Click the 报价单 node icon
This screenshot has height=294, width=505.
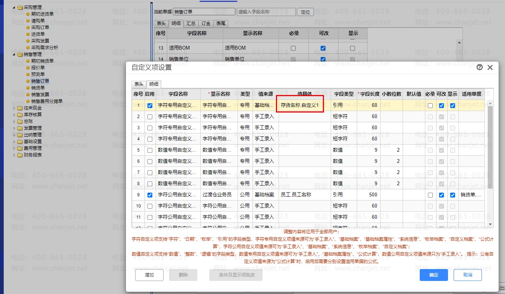click(28, 67)
